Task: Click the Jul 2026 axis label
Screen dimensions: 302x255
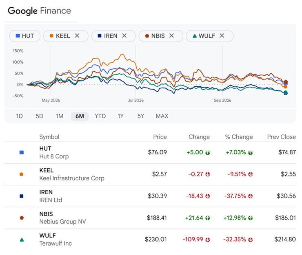Action: [136, 100]
